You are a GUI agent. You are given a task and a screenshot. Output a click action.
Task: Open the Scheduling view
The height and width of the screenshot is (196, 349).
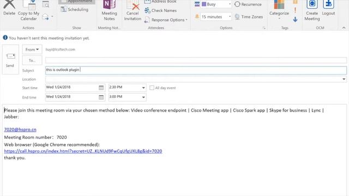[75, 9]
